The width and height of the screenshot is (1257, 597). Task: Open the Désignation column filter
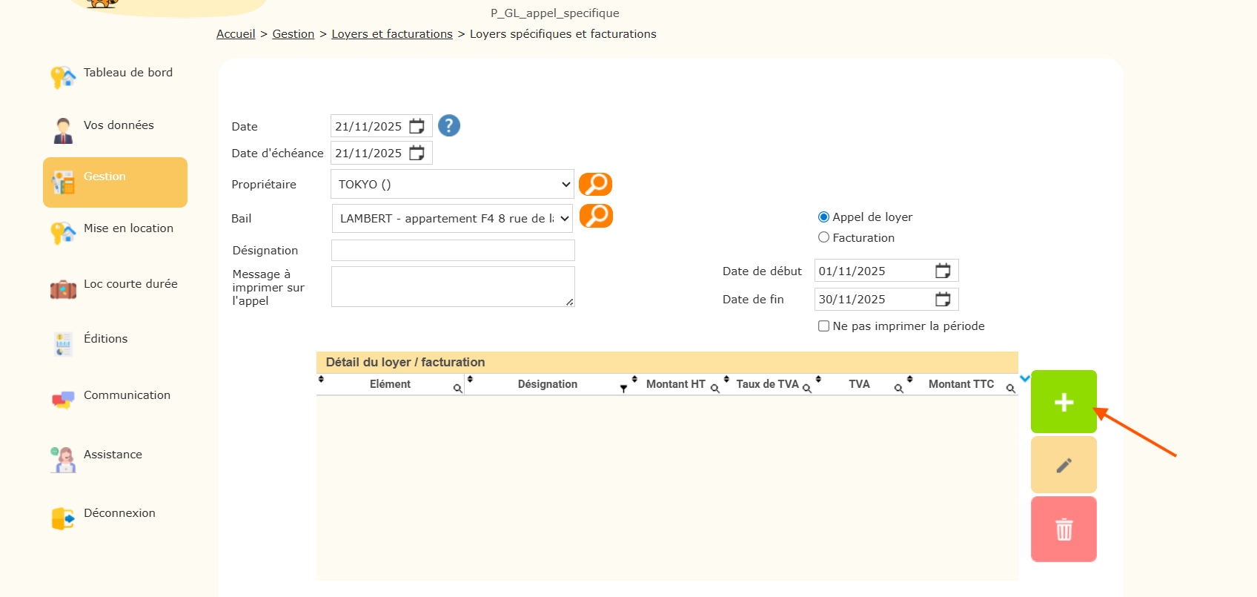[623, 389]
